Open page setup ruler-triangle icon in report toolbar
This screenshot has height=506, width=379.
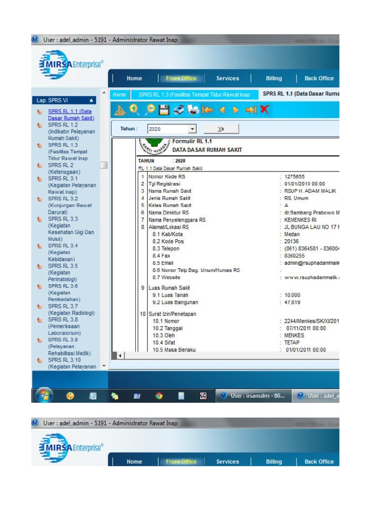[x=120, y=110]
